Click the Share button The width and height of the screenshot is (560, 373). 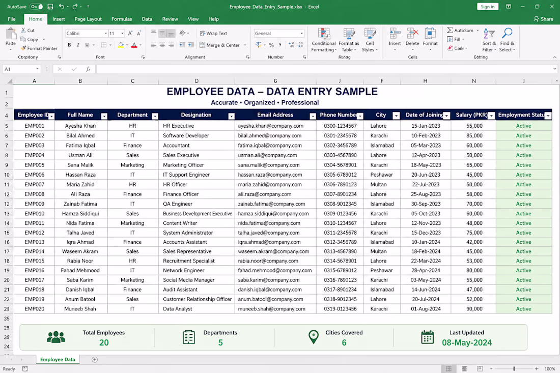pyautogui.click(x=543, y=19)
